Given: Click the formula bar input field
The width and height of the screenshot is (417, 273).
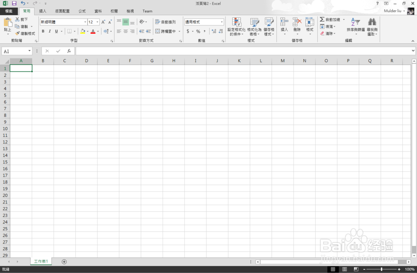Looking at the screenshot, I should (x=243, y=51).
